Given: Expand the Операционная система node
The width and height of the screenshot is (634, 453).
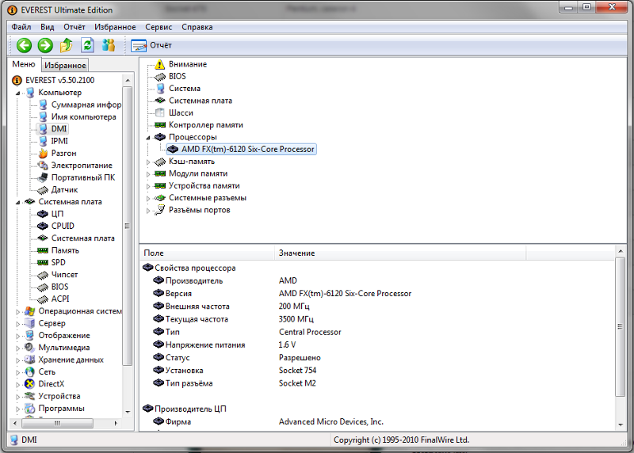Looking at the screenshot, I should [17, 311].
